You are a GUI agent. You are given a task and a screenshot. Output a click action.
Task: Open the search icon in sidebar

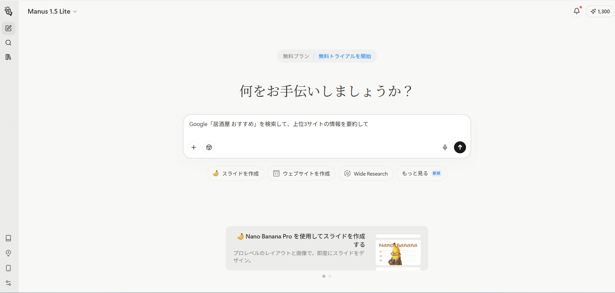(x=9, y=43)
